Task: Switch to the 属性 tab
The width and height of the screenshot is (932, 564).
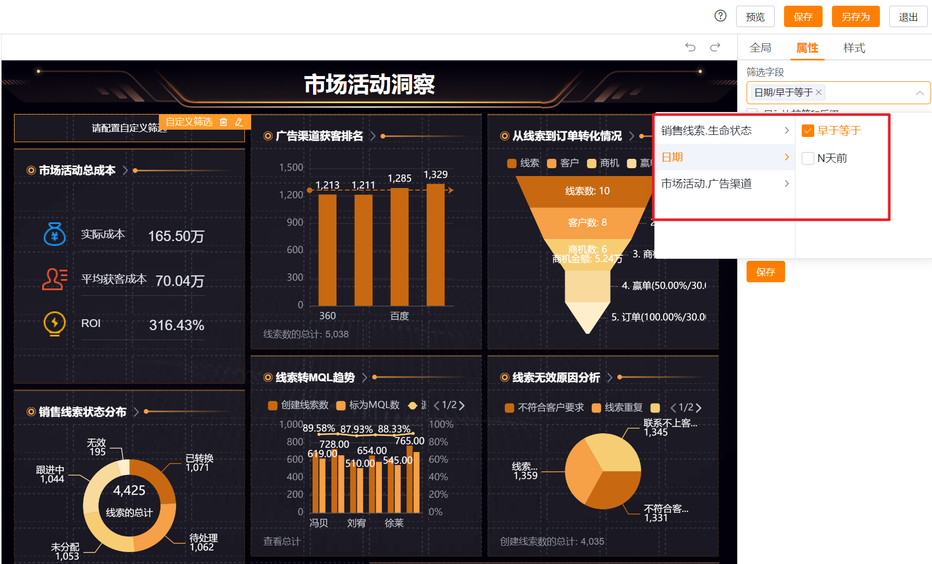Action: pyautogui.click(x=807, y=48)
